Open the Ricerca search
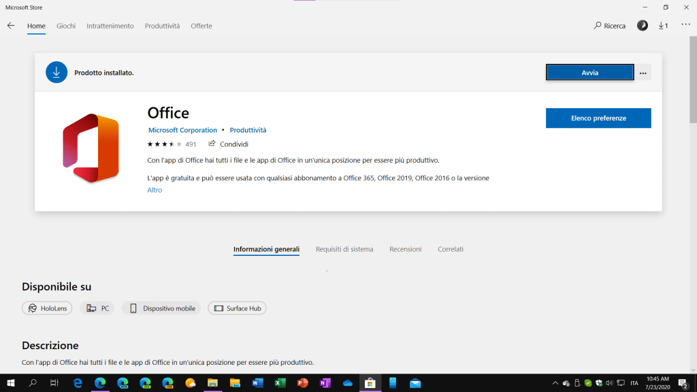697x392 pixels. pyautogui.click(x=609, y=26)
